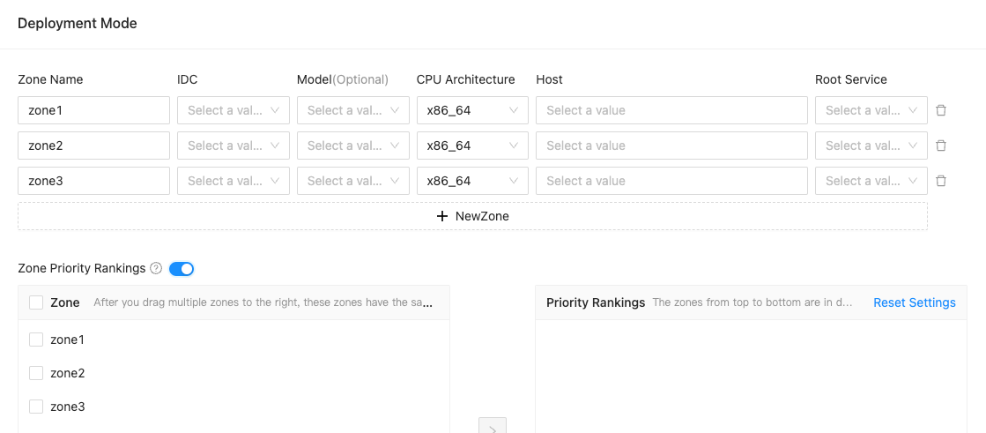Click the zone1 Zone Name input field
The width and height of the screenshot is (986, 433).
[93, 110]
